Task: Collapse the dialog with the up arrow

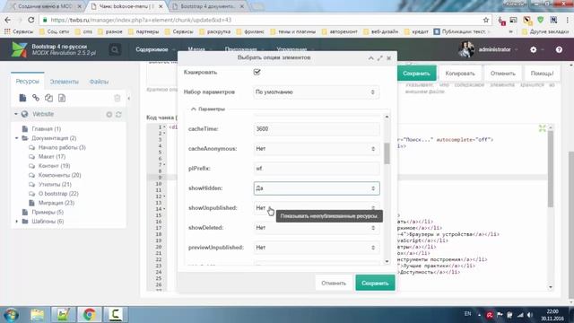Action: (370, 57)
